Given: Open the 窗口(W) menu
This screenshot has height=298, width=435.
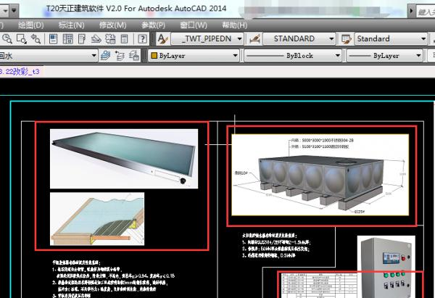Looking at the screenshot, I should click(194, 25).
